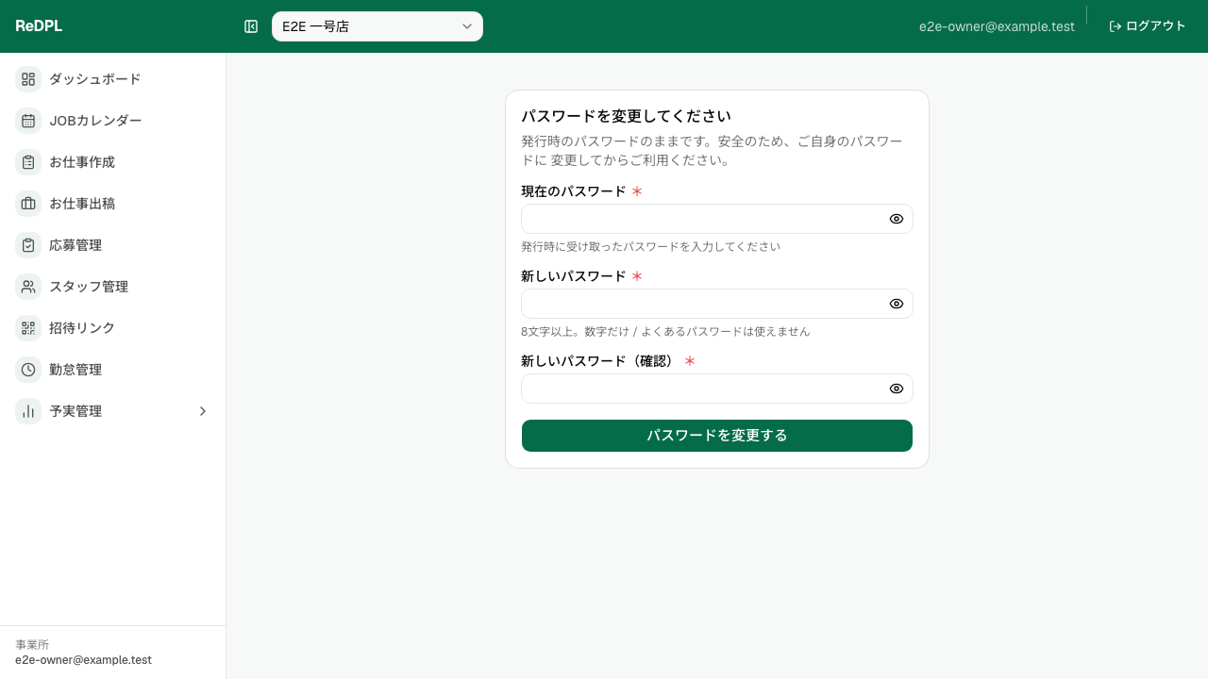Screen dimensions: 1208x679
Task: Open the 招待リンク menu label
Action: (x=82, y=328)
